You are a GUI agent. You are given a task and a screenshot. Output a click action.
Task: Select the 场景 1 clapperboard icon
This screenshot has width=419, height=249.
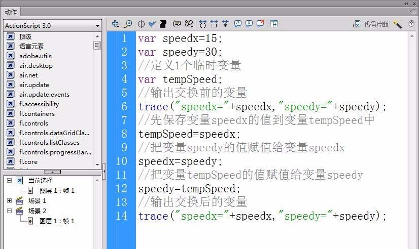tap(19, 200)
